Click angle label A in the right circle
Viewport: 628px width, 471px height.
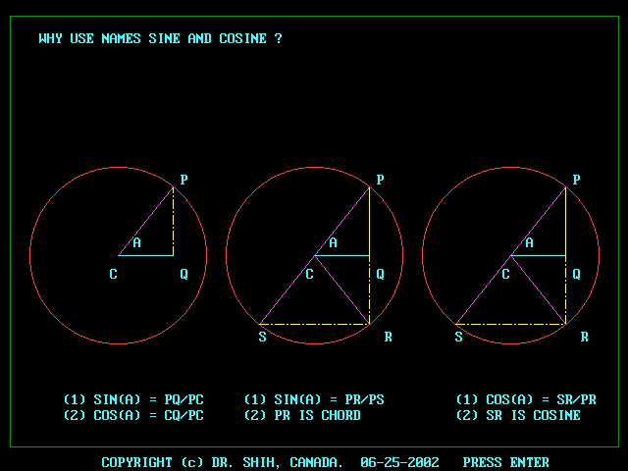pyautogui.click(x=530, y=242)
